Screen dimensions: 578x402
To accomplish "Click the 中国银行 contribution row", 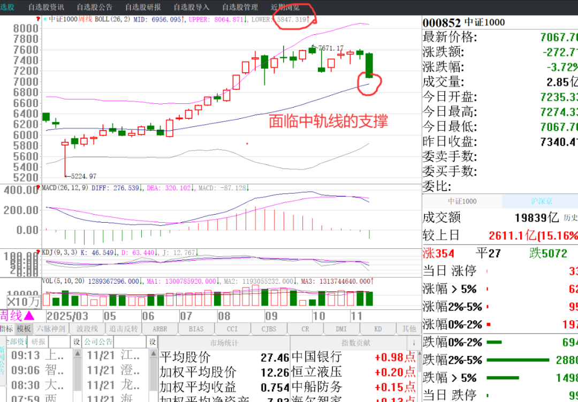I will point(354,357).
